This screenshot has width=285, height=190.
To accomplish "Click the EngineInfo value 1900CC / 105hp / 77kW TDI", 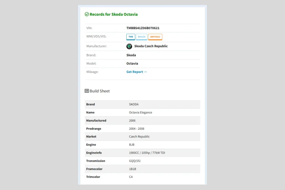I will click(147, 153).
